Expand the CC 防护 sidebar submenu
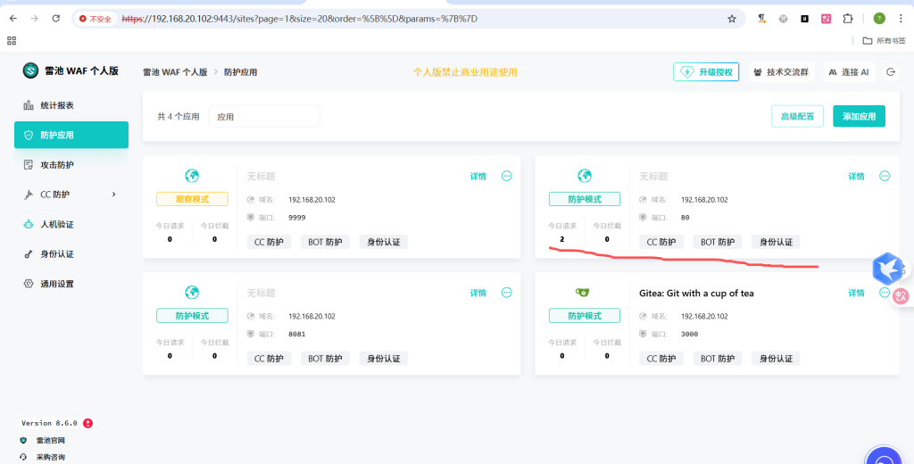Viewport: 914px width, 464px height. coord(113,195)
